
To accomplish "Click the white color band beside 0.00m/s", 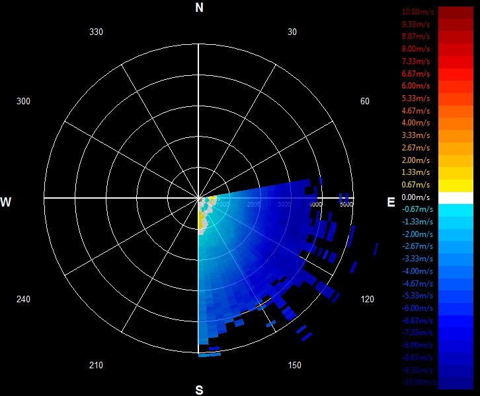I will click(456, 198).
